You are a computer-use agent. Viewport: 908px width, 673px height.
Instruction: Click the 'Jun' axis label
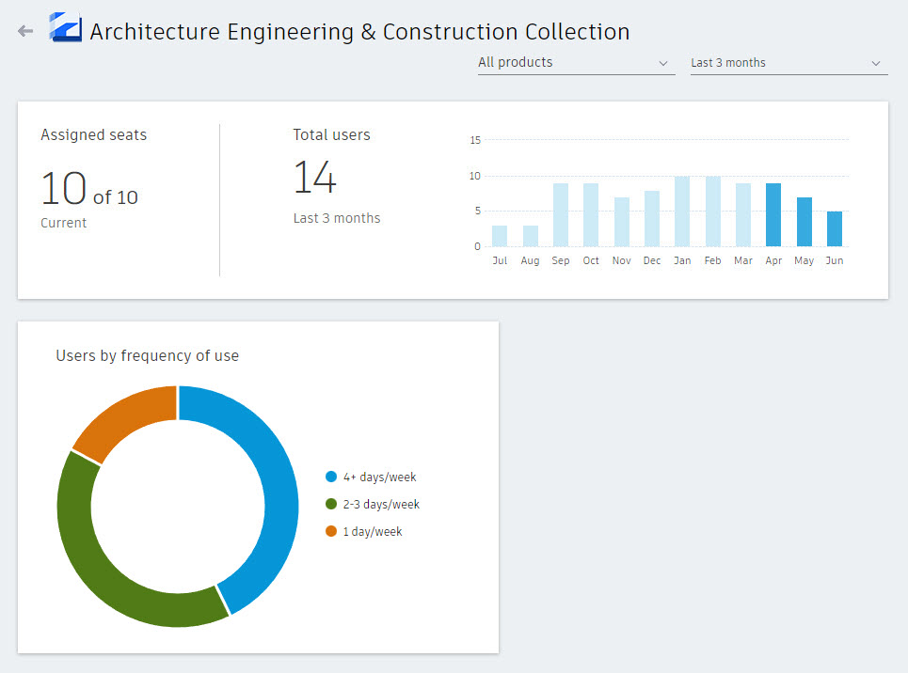[835, 260]
